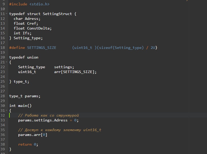Click 'int Ifs;' on line 15
Image resolution: width=207 pixels, height=154 pixels.
coord(22,33)
